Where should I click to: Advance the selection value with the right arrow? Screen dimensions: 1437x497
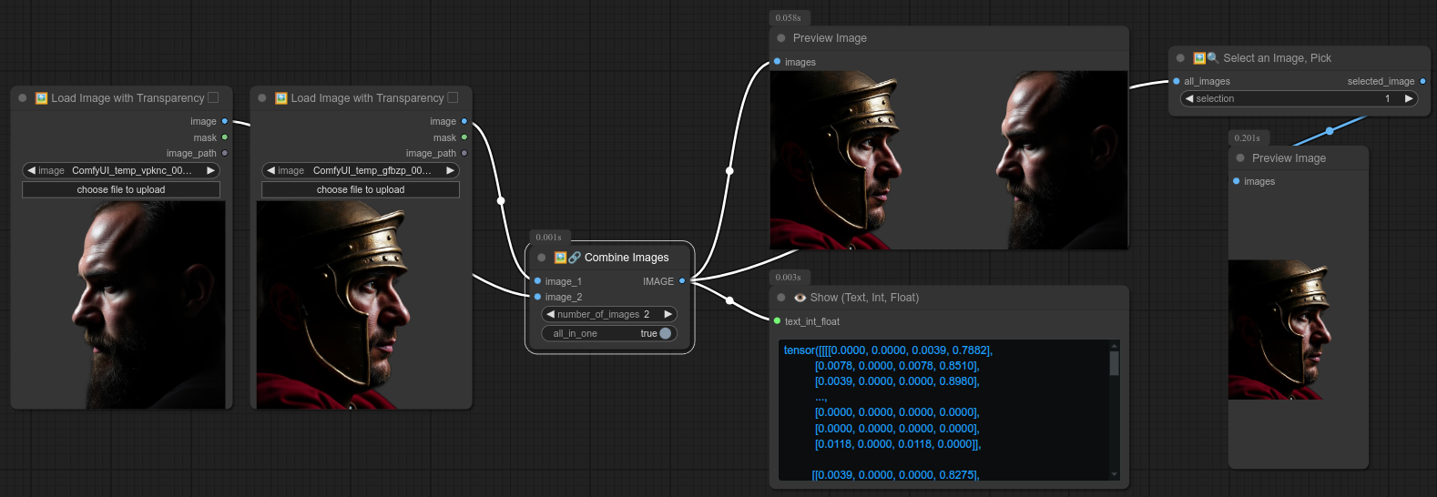point(1409,98)
